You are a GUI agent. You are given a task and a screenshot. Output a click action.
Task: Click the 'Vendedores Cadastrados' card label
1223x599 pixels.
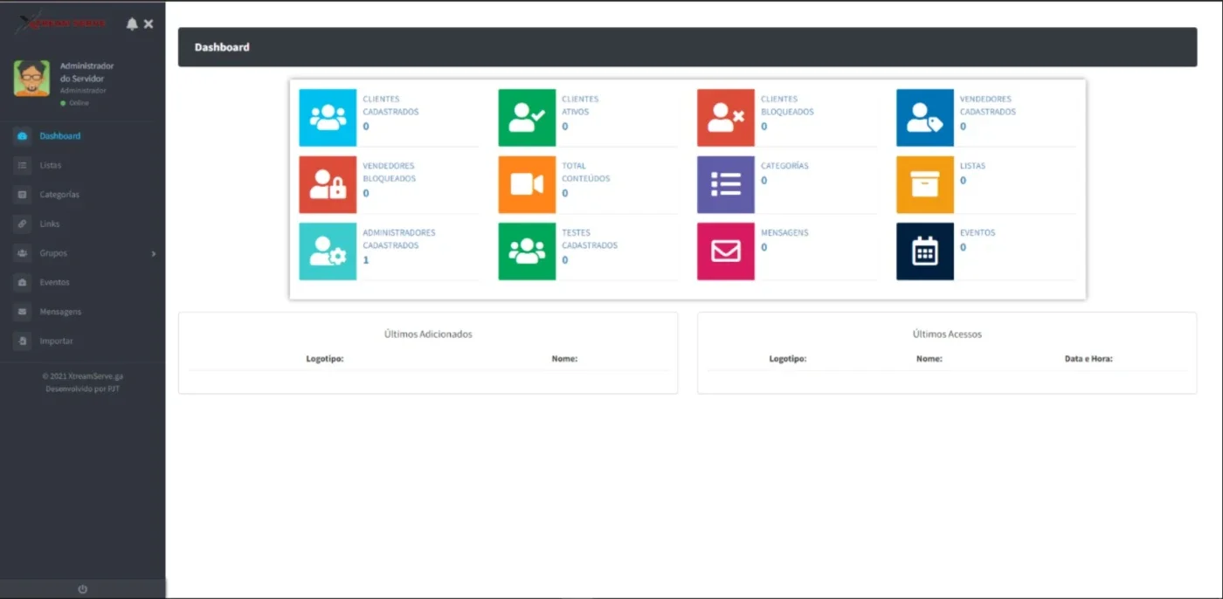click(x=988, y=106)
